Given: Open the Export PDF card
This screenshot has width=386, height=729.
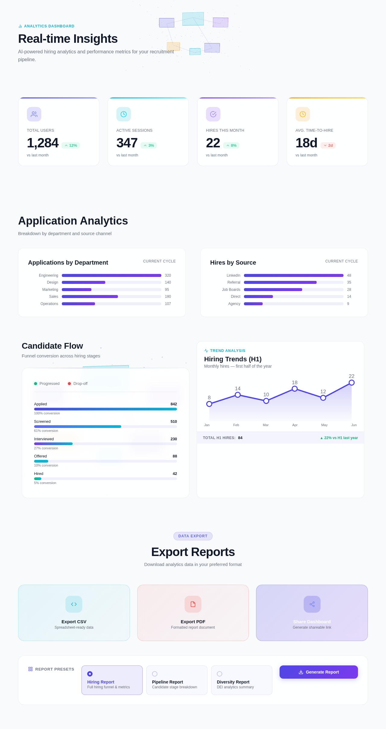Looking at the screenshot, I should pyautogui.click(x=193, y=613).
